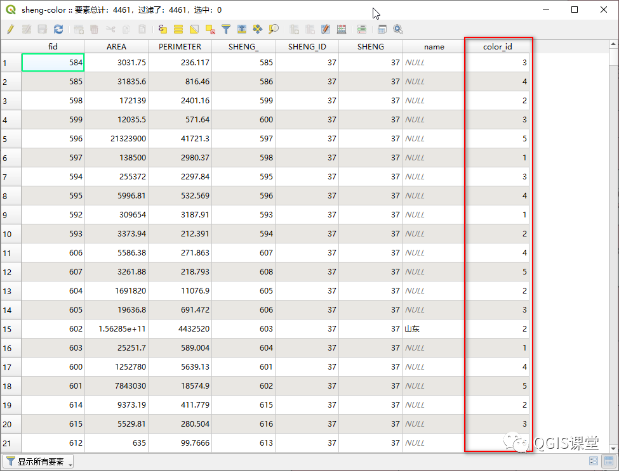Click AREA cell 1.56285e+11

pyautogui.click(x=116, y=329)
